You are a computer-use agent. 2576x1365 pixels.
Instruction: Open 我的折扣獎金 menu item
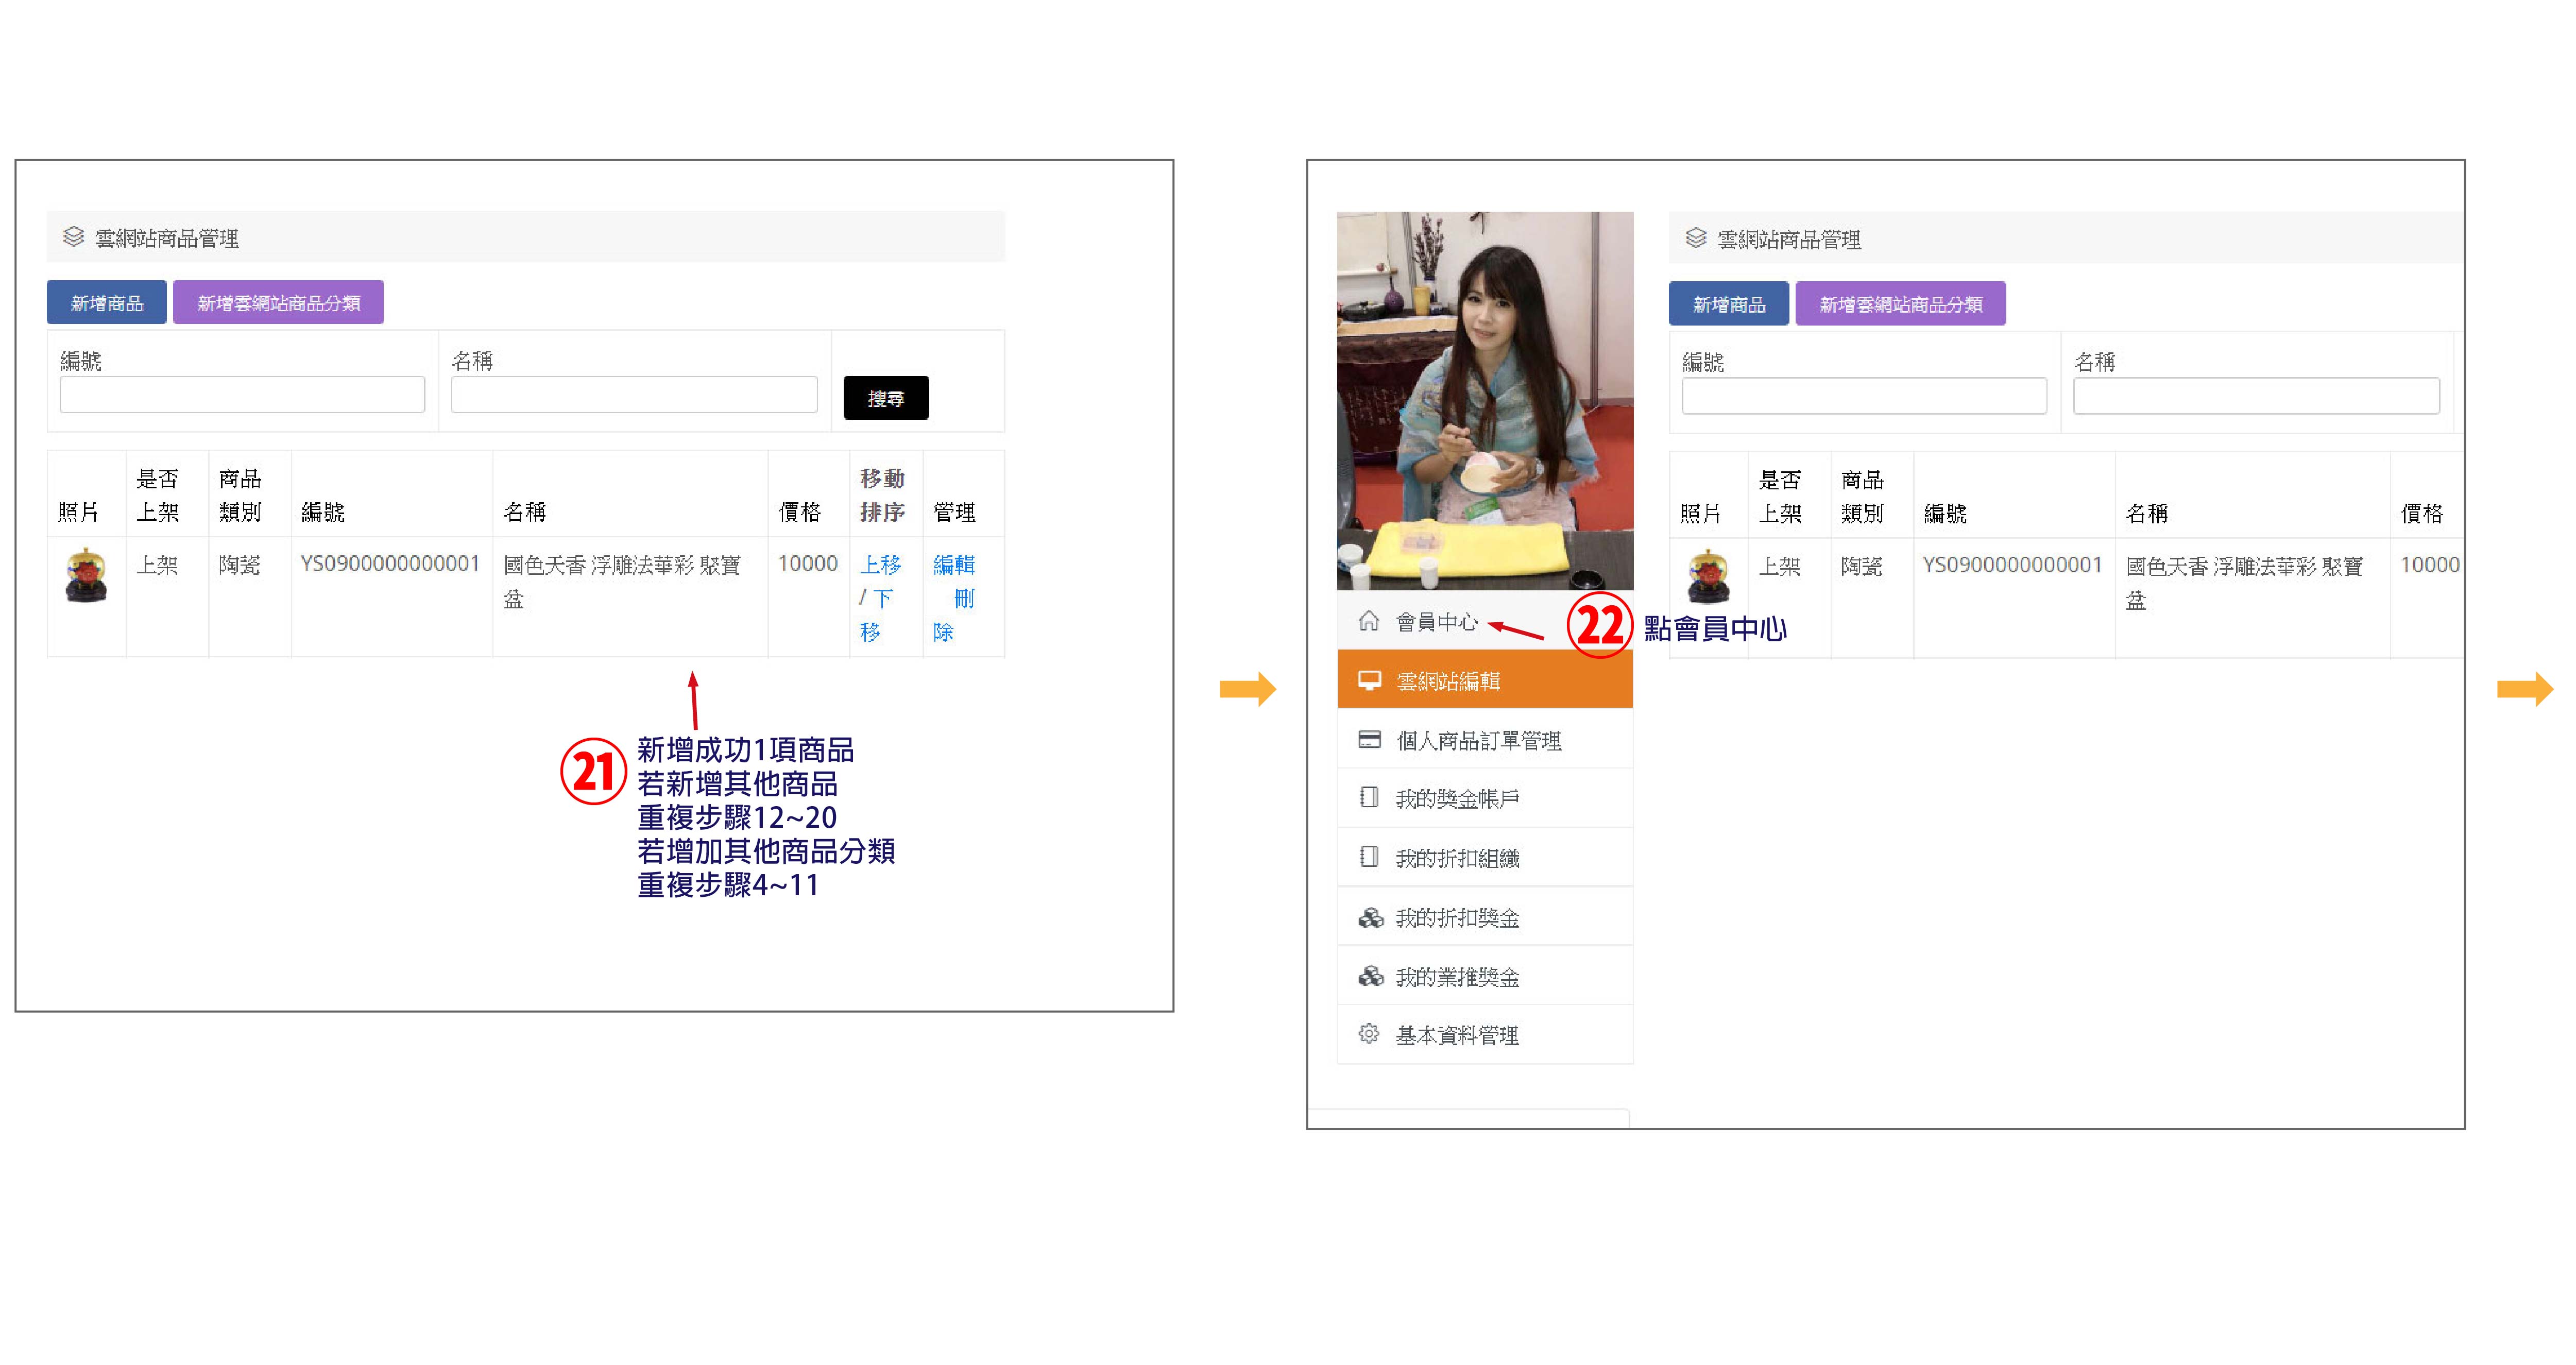1485,917
